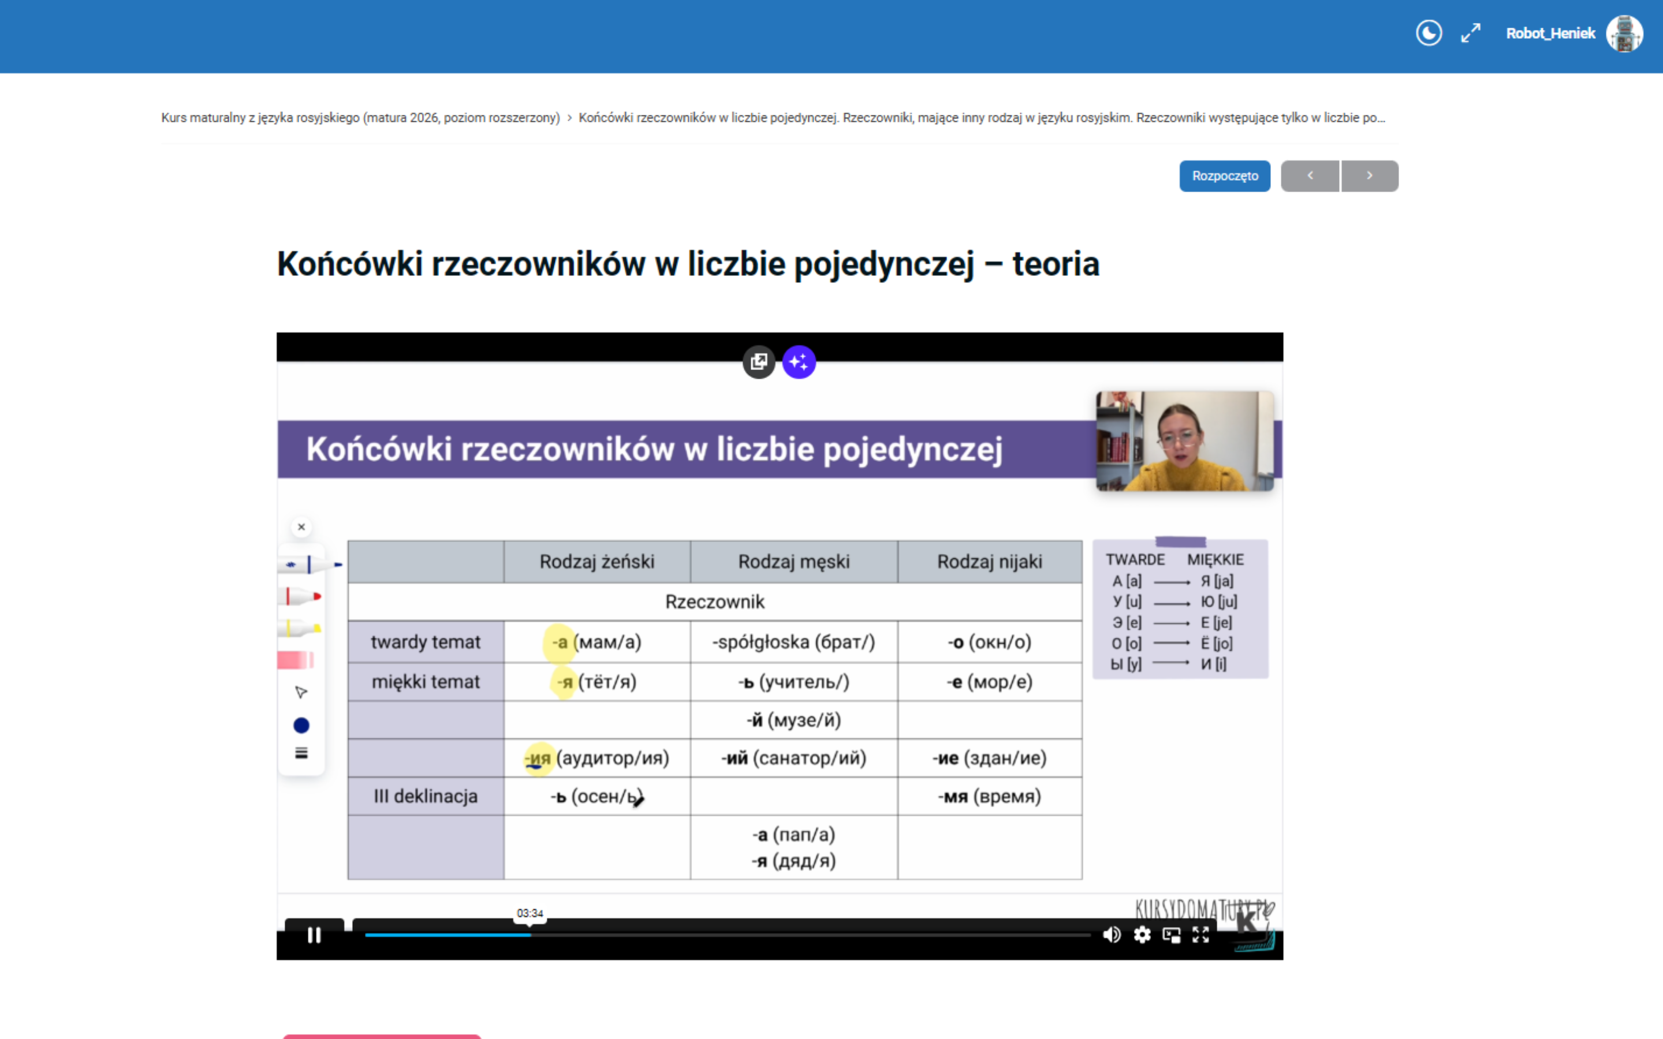Open the line thickness menu
This screenshot has height=1039, width=1663.
301,753
